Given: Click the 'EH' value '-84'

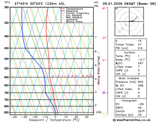Looking at the screenshot, I should point(141,104).
